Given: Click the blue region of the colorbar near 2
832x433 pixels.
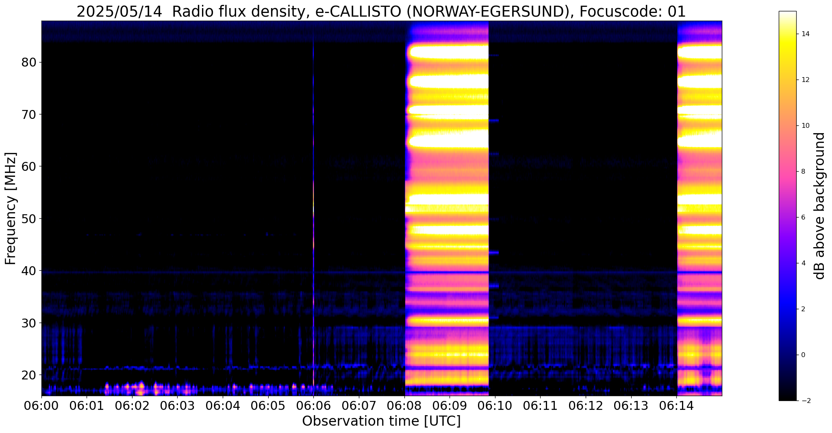Looking at the screenshot, I should coord(787,309).
